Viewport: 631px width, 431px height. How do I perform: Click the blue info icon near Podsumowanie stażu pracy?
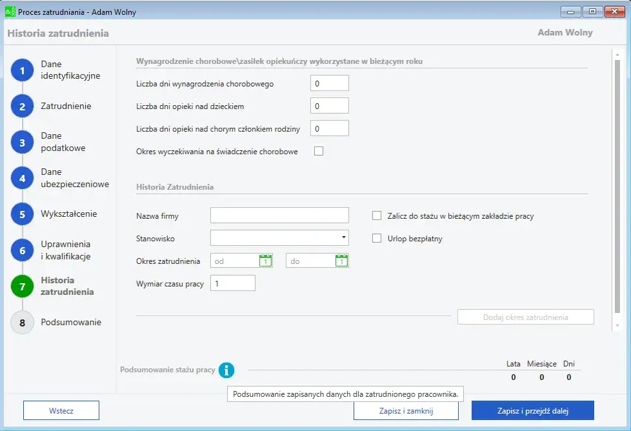(x=226, y=370)
